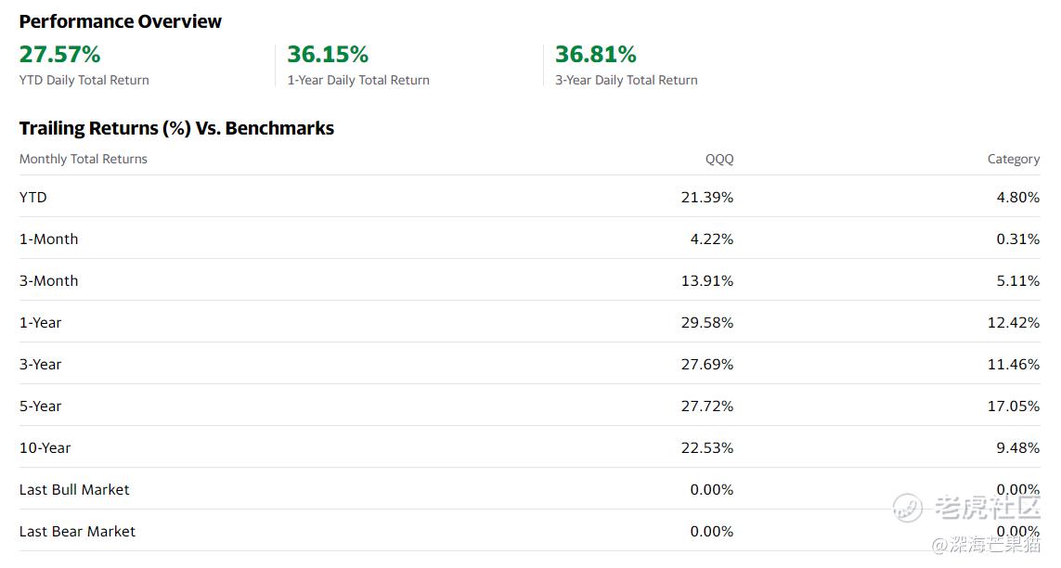The height and width of the screenshot is (568, 1061).
Task: Click the 3-Month row label
Action: pos(48,280)
